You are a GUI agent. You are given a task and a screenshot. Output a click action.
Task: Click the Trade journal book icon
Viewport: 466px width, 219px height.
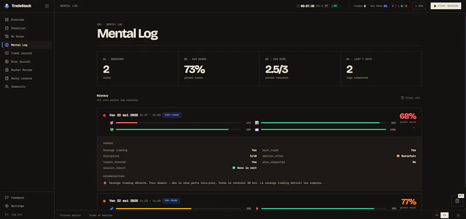point(7,53)
